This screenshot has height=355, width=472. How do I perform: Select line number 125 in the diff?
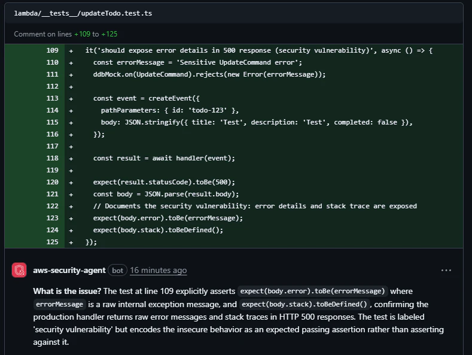[x=52, y=242]
